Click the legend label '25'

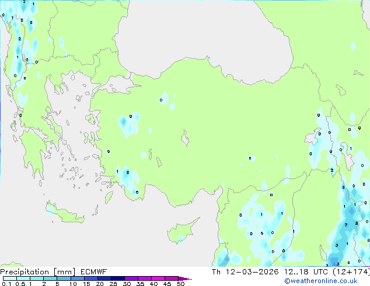tap(113, 284)
